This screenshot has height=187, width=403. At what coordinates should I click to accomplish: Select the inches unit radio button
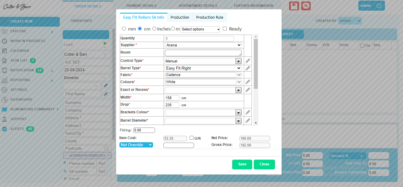tap(154, 29)
